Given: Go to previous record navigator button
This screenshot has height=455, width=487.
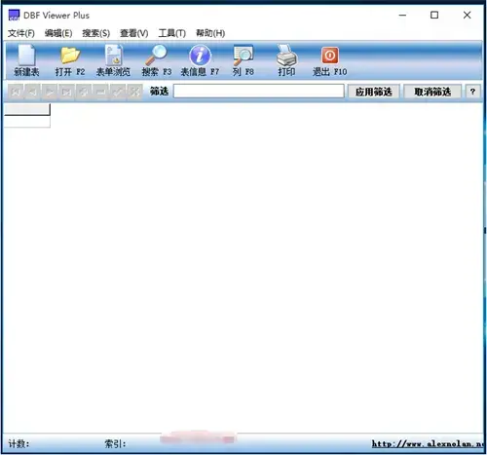Looking at the screenshot, I should click(x=32, y=92).
